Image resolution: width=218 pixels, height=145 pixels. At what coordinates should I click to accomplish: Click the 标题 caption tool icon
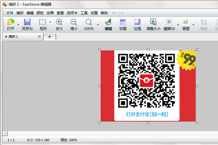123,22
